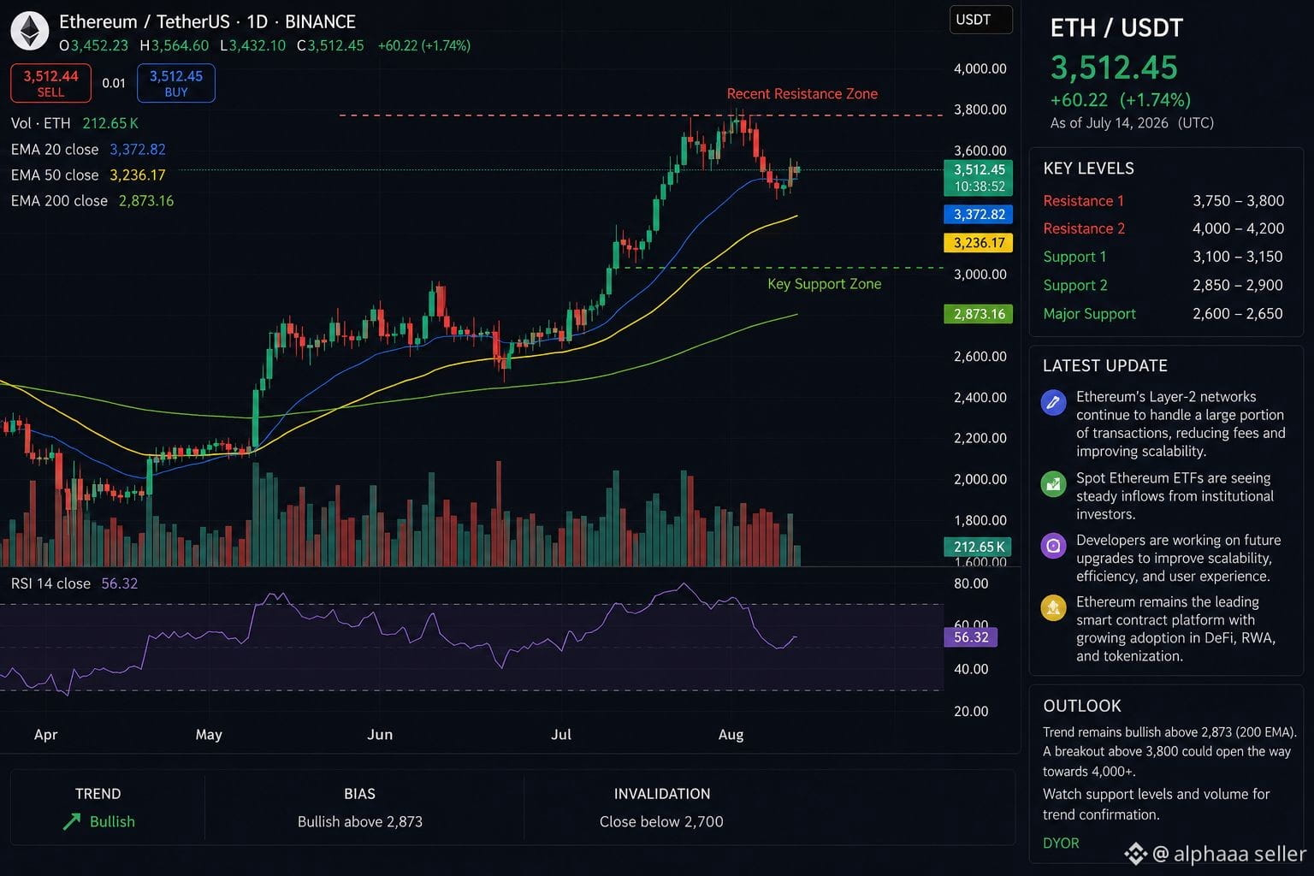
Task: Click the ETH / USDT heading in the side panel
Action: point(1116,28)
